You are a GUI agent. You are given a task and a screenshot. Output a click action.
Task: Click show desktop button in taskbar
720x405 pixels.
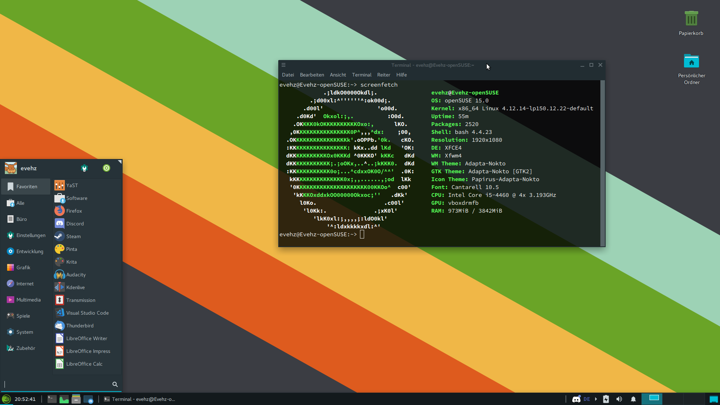tap(714, 399)
